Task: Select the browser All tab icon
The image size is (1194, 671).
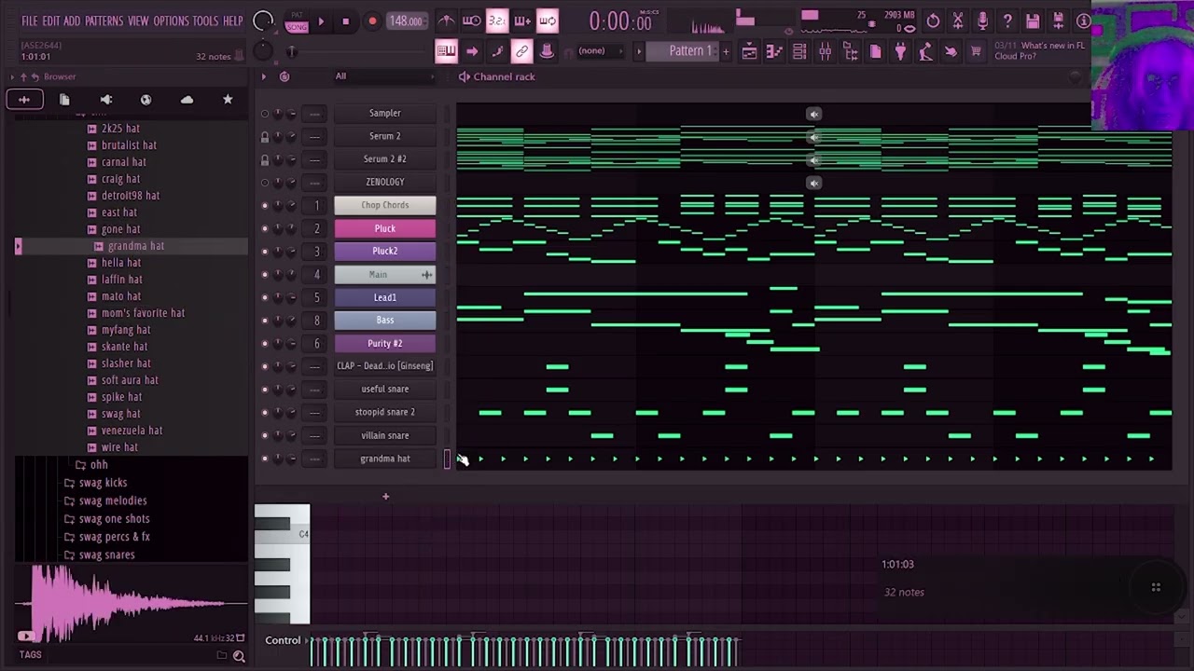Action: pyautogui.click(x=24, y=100)
